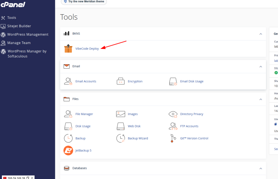Collapse the Files section

click(261, 99)
